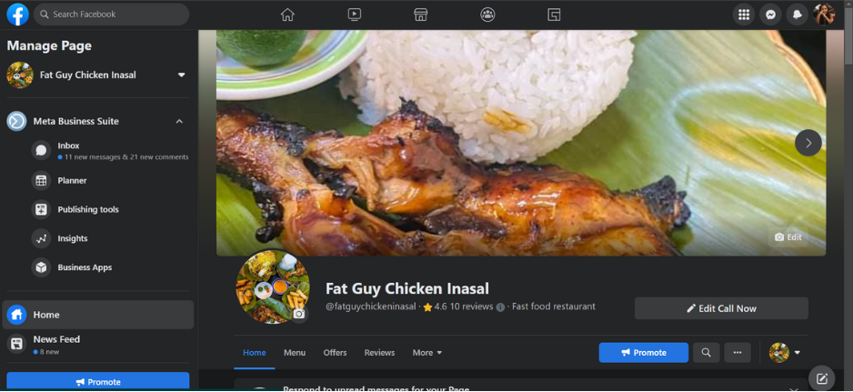Switch to the Menu tab
853x392 pixels.
click(295, 353)
